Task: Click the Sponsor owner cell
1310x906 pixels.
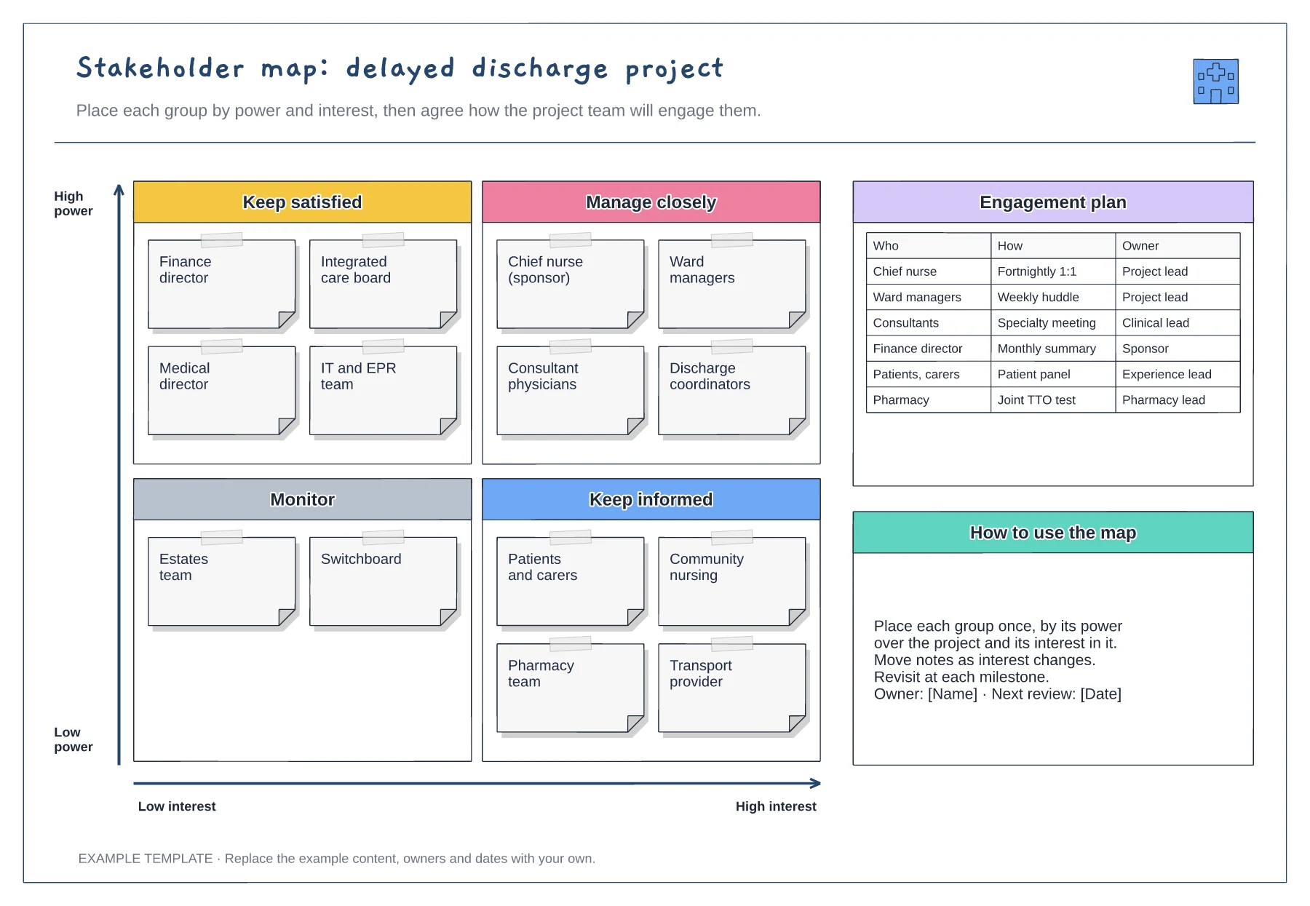Action: 1178,349
